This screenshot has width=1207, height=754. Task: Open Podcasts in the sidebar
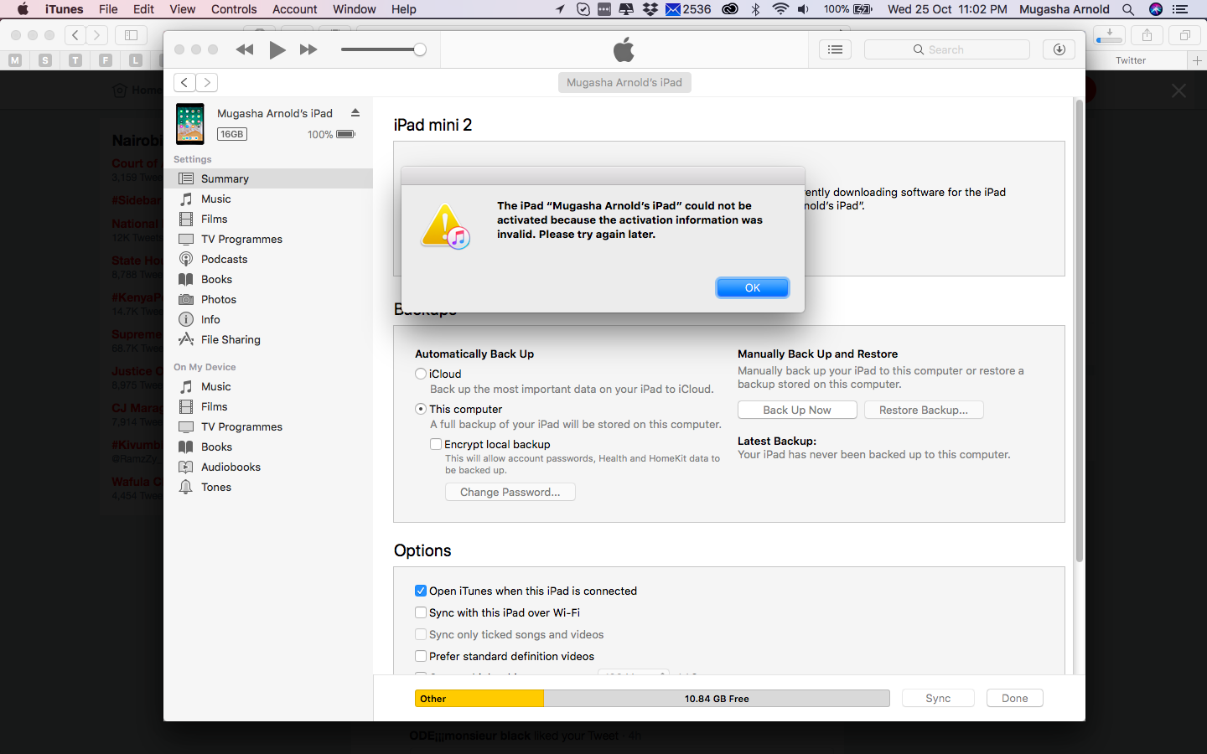pyautogui.click(x=268, y=259)
